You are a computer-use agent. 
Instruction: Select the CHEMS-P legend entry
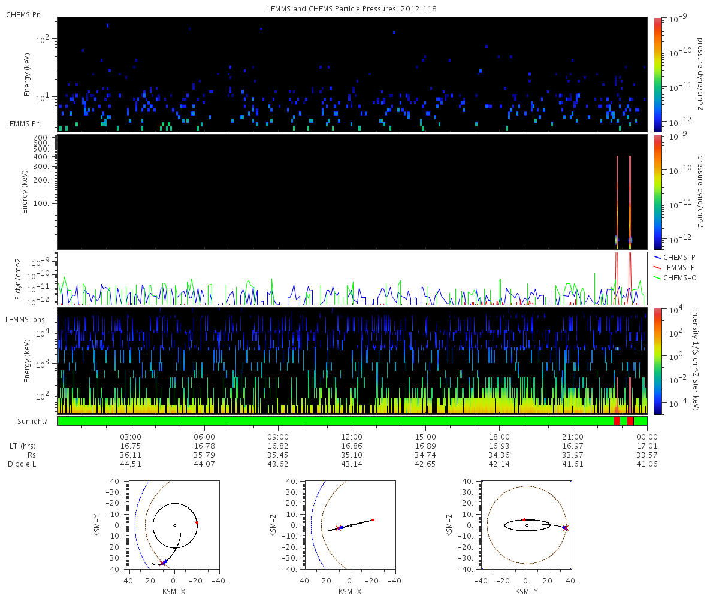point(678,257)
